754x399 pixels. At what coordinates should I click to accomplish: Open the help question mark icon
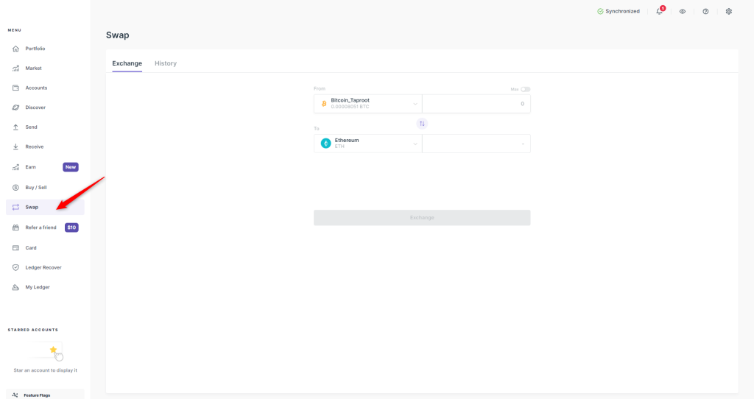pyautogui.click(x=705, y=12)
